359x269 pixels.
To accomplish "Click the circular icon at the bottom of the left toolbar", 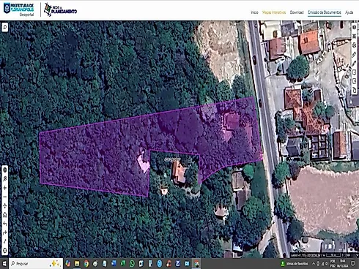I will pos(5,251).
